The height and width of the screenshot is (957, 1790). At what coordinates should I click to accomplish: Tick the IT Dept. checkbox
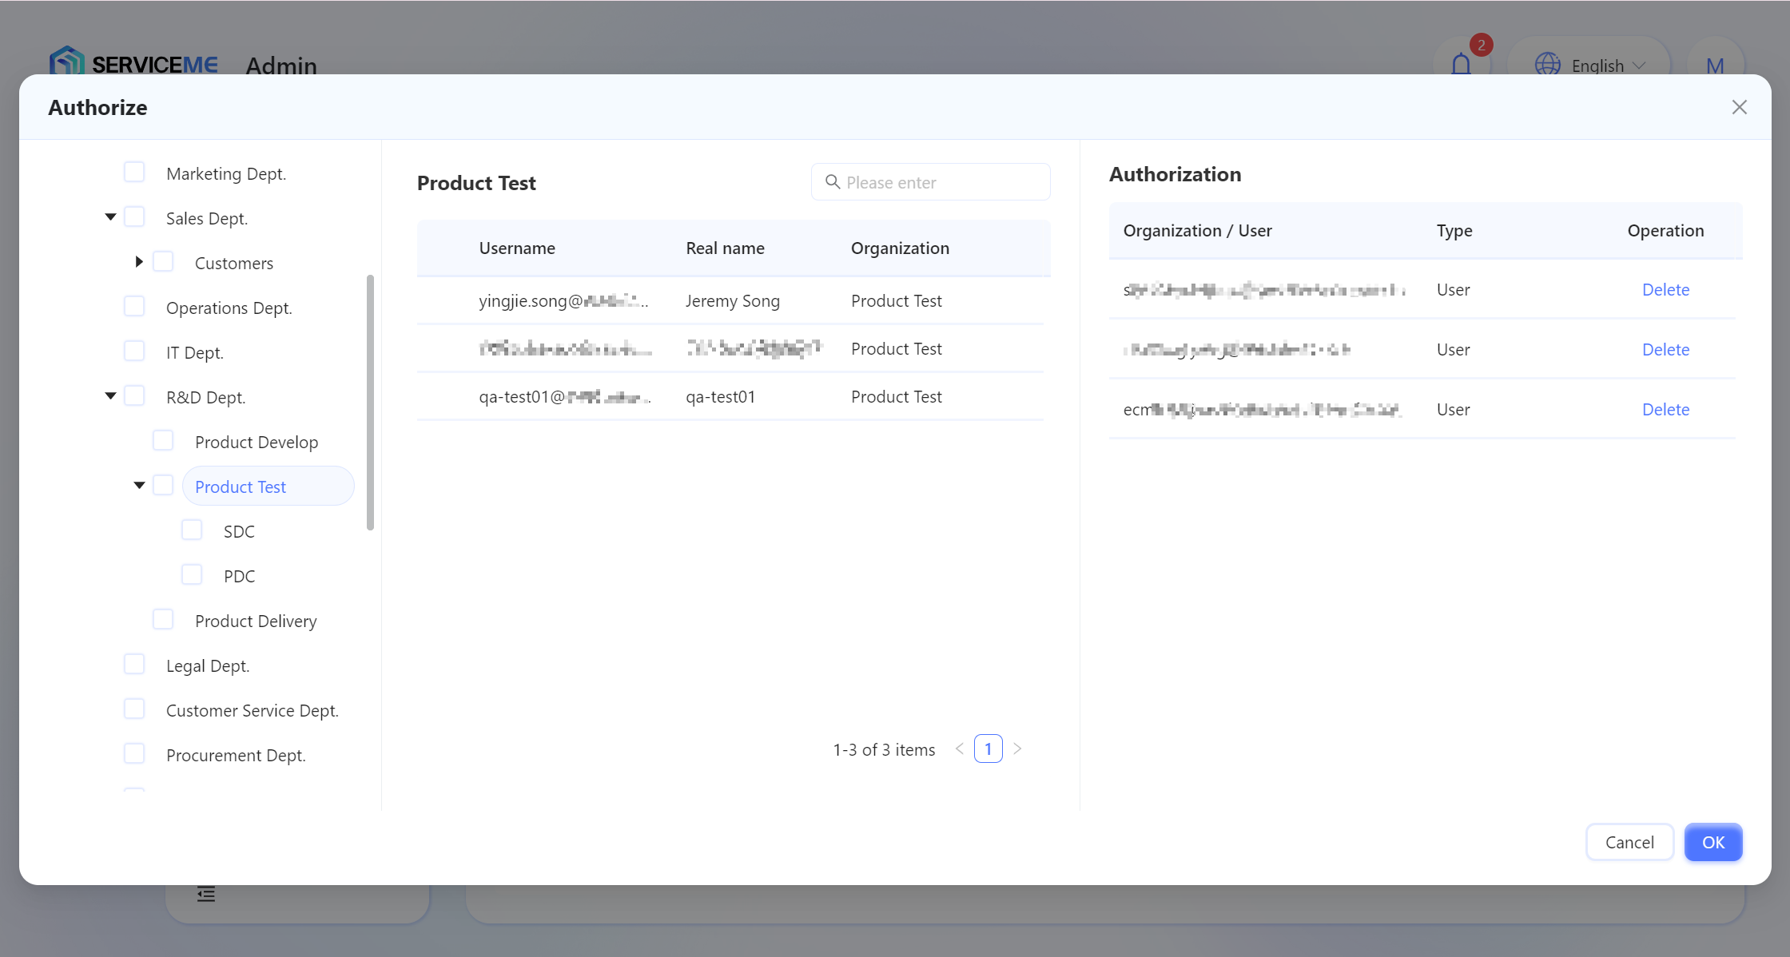click(134, 351)
